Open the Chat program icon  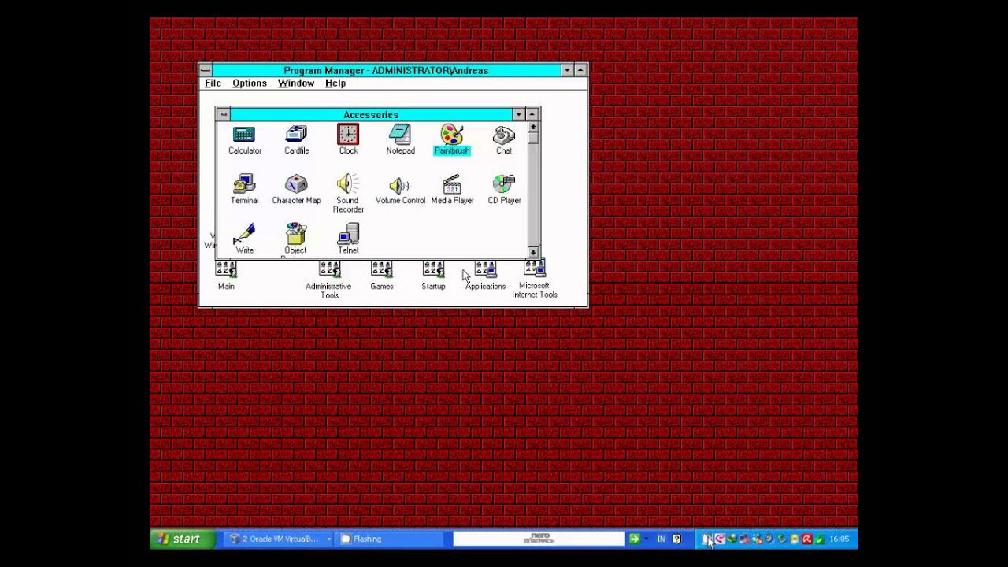coord(504,140)
